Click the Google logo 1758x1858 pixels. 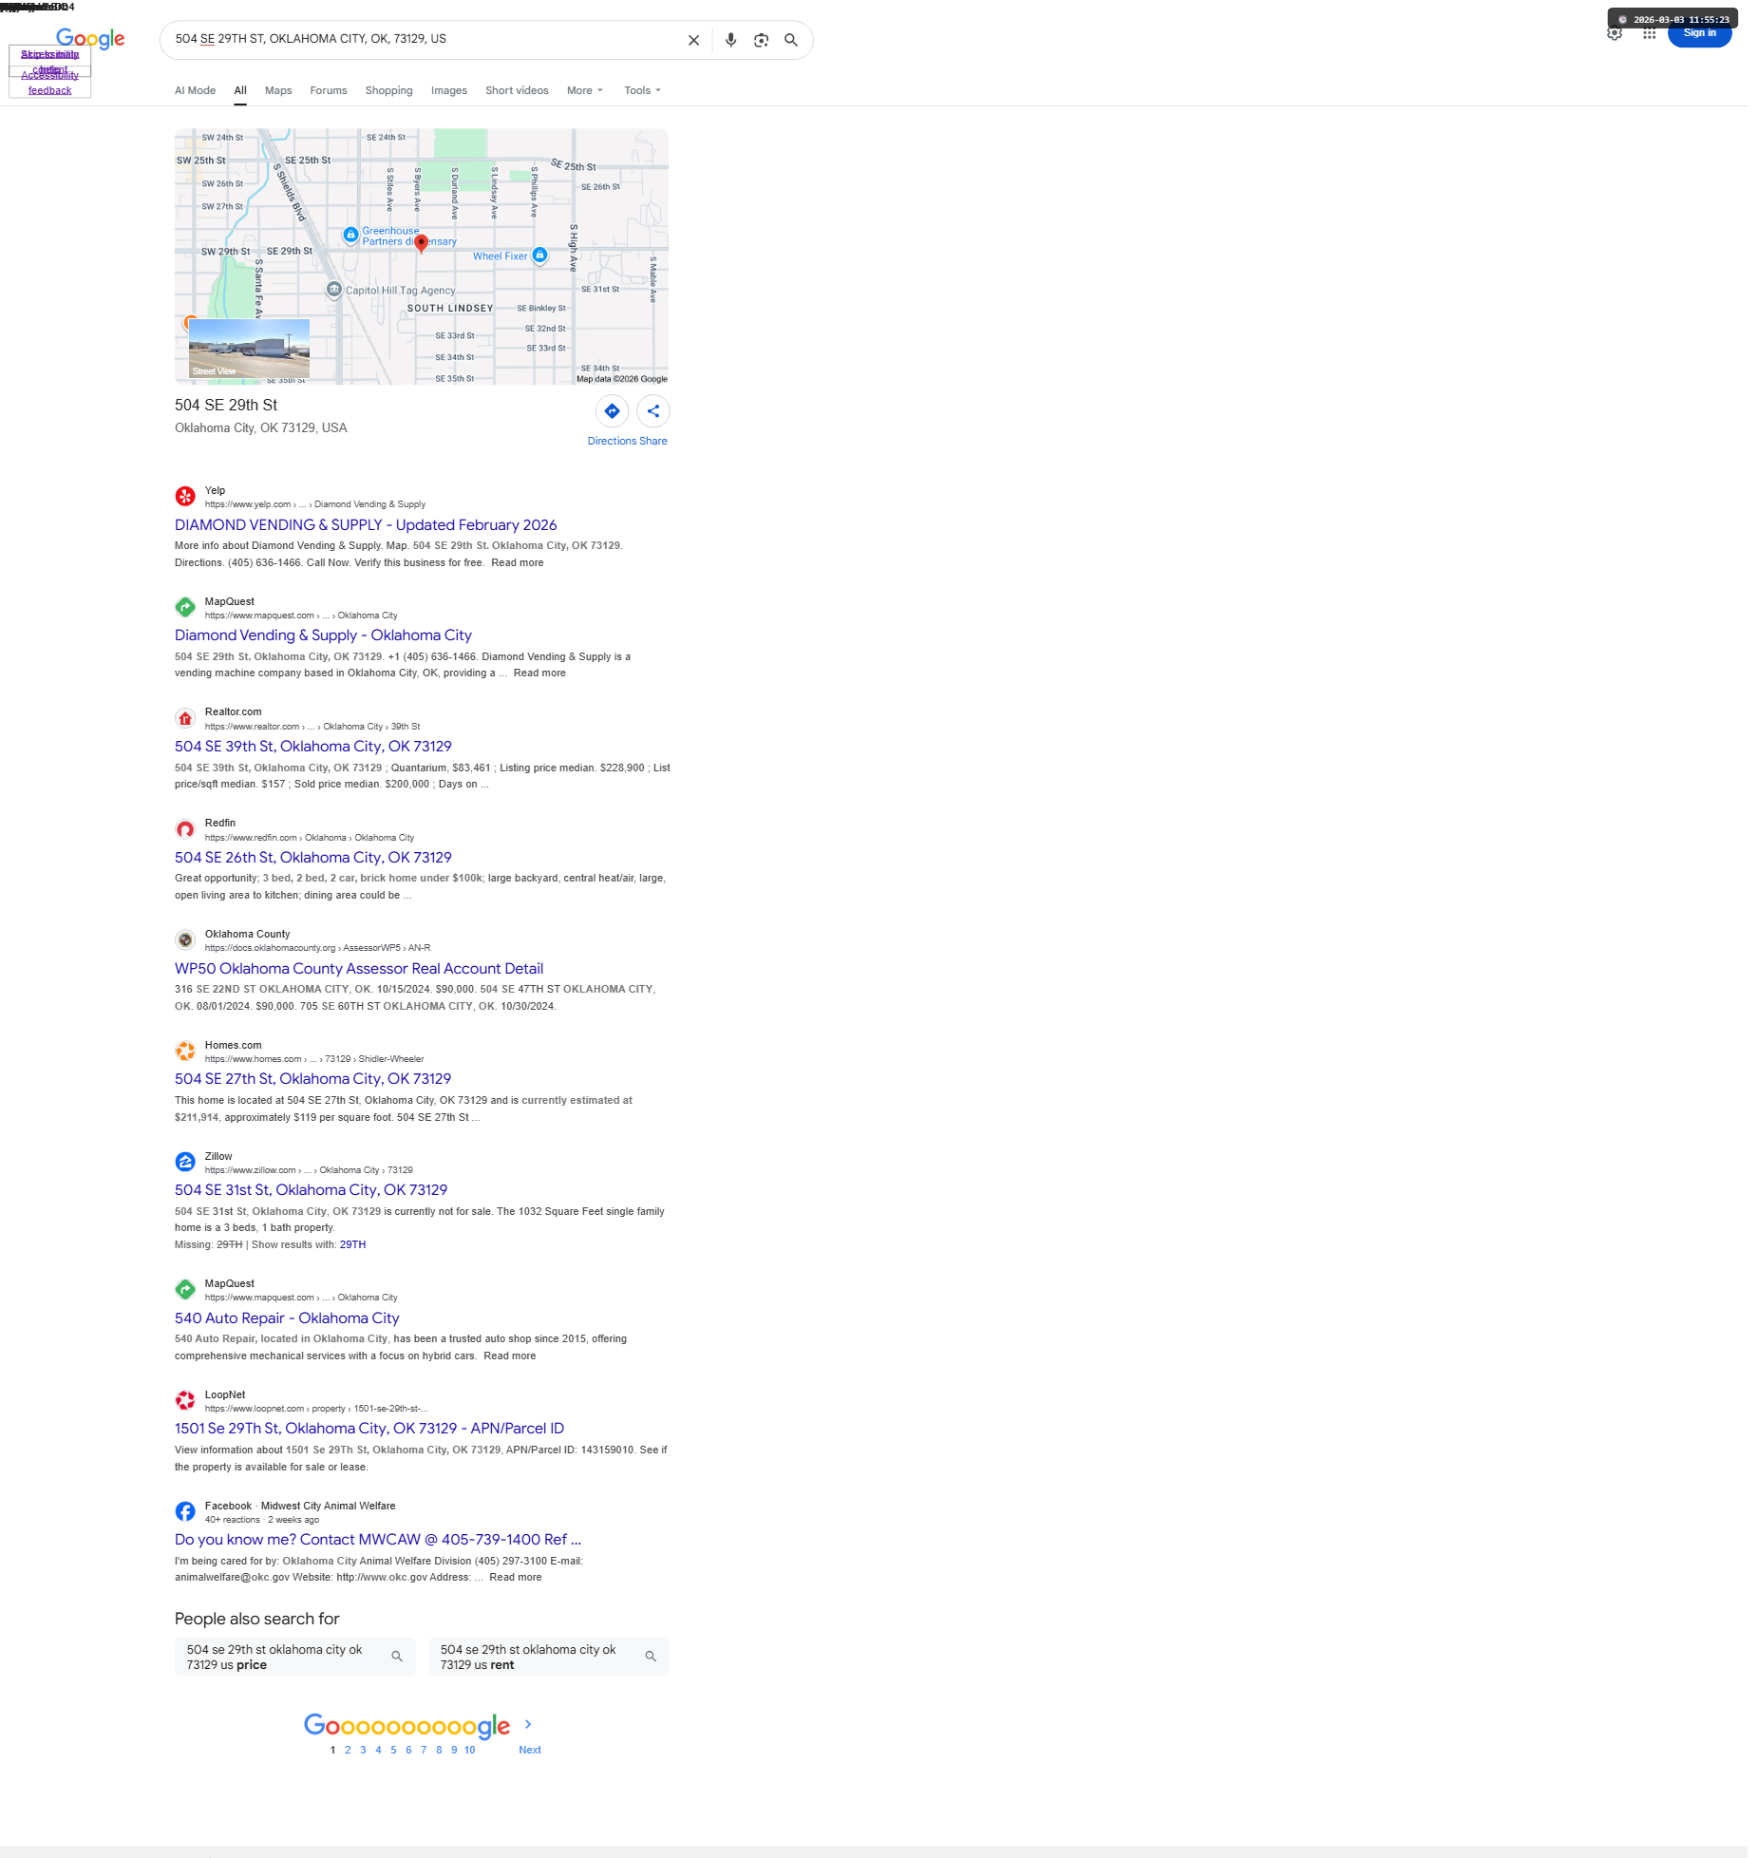pyautogui.click(x=90, y=38)
